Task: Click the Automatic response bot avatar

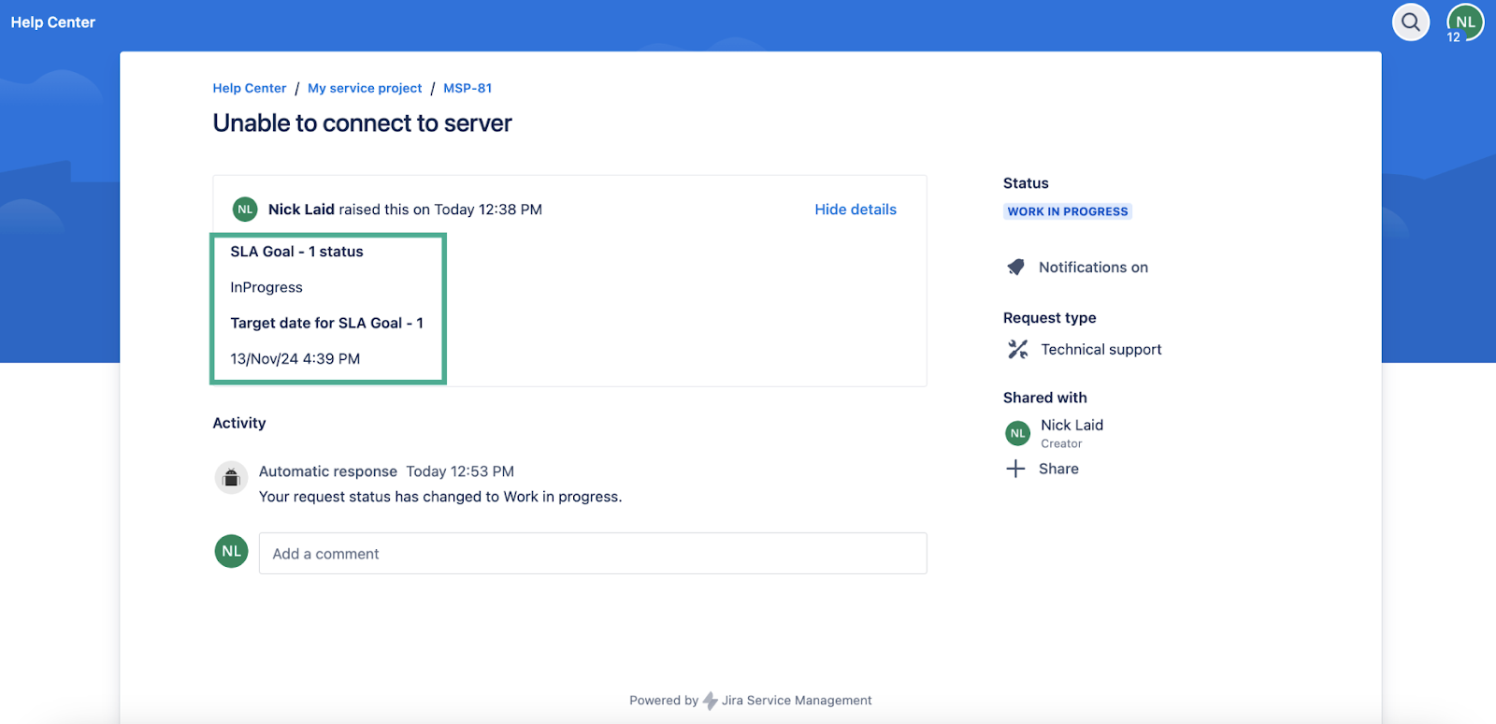Action: click(x=231, y=478)
